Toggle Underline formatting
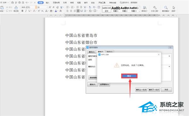Viewport: 189px width, 116px height. click(29, 11)
